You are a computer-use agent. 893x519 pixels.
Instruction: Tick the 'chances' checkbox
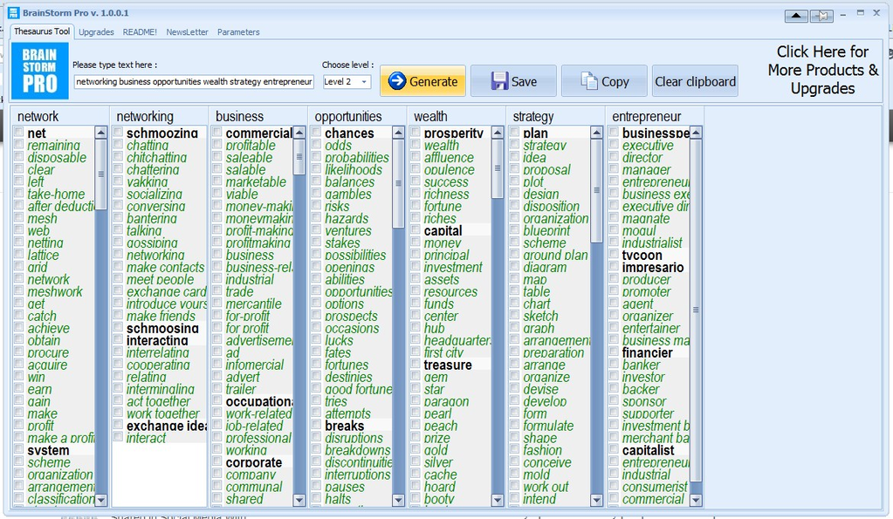click(x=316, y=132)
